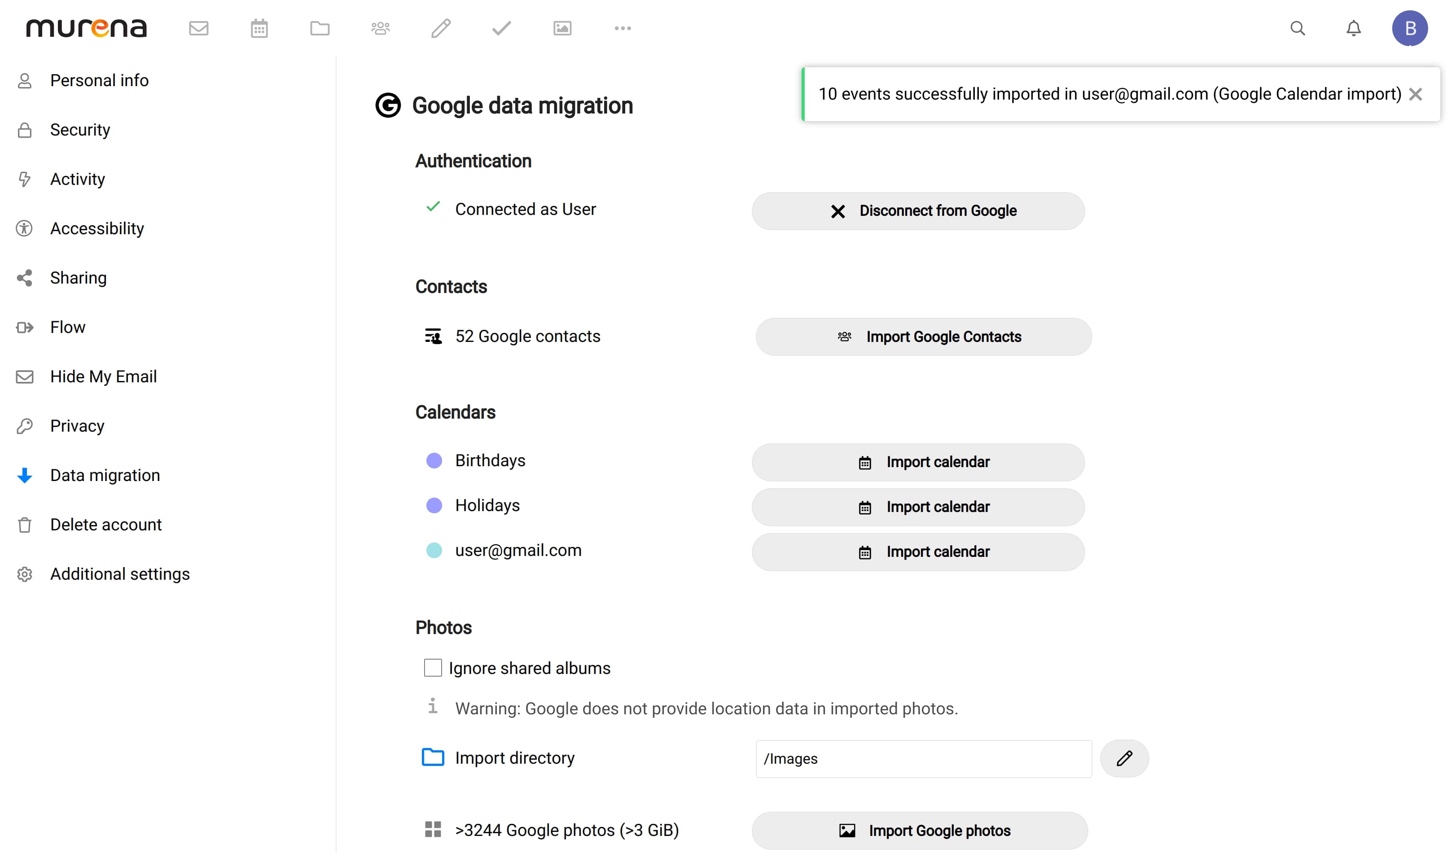
Task: Click the pencil/edit icon in the top navigation
Action: pyautogui.click(x=440, y=28)
